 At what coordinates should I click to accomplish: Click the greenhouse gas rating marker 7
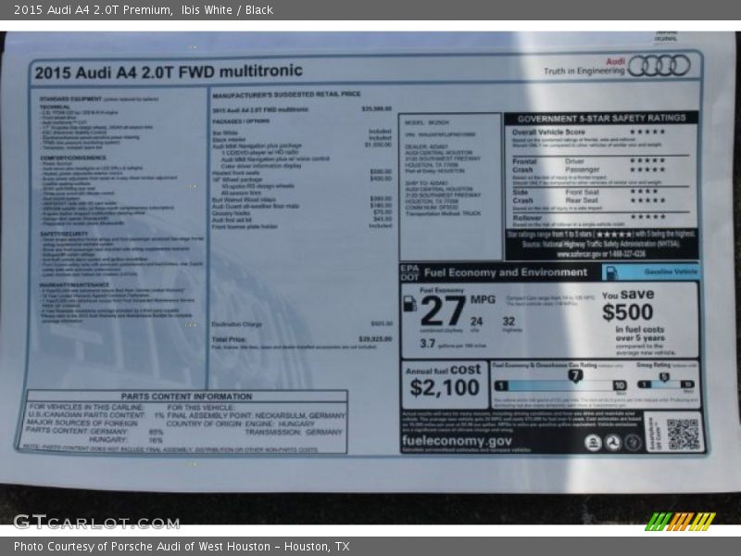(575, 376)
